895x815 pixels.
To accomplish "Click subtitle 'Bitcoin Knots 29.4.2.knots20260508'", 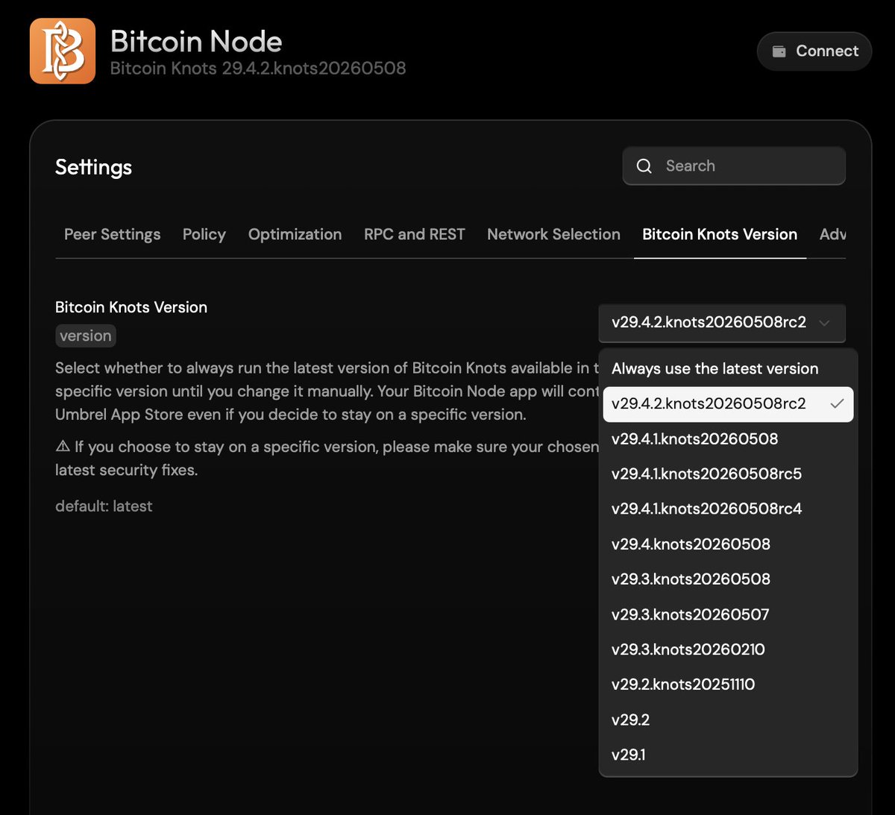I will 258,68.
